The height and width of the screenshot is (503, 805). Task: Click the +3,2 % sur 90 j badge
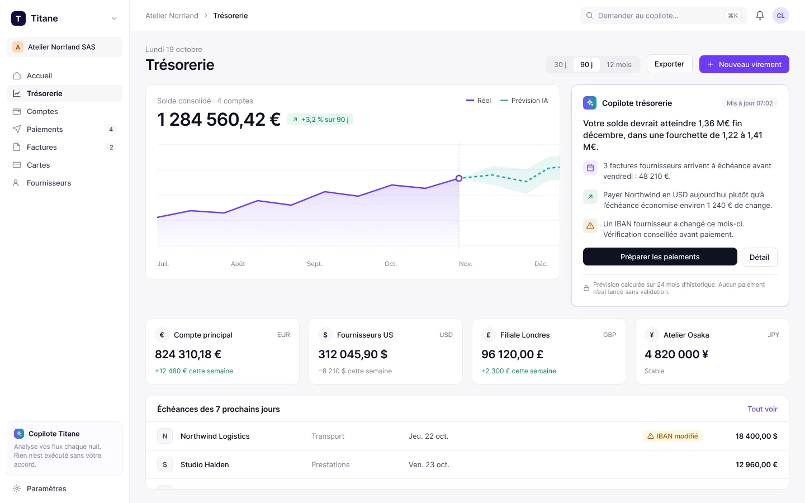click(x=320, y=119)
